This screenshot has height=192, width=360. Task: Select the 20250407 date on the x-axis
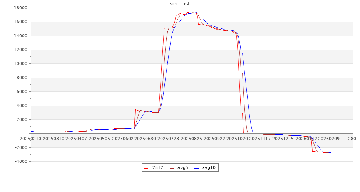point(76,139)
